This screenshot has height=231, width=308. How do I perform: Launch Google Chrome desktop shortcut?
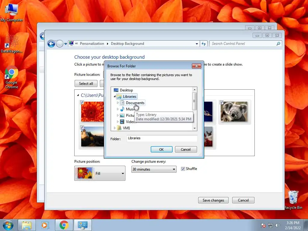(12, 77)
